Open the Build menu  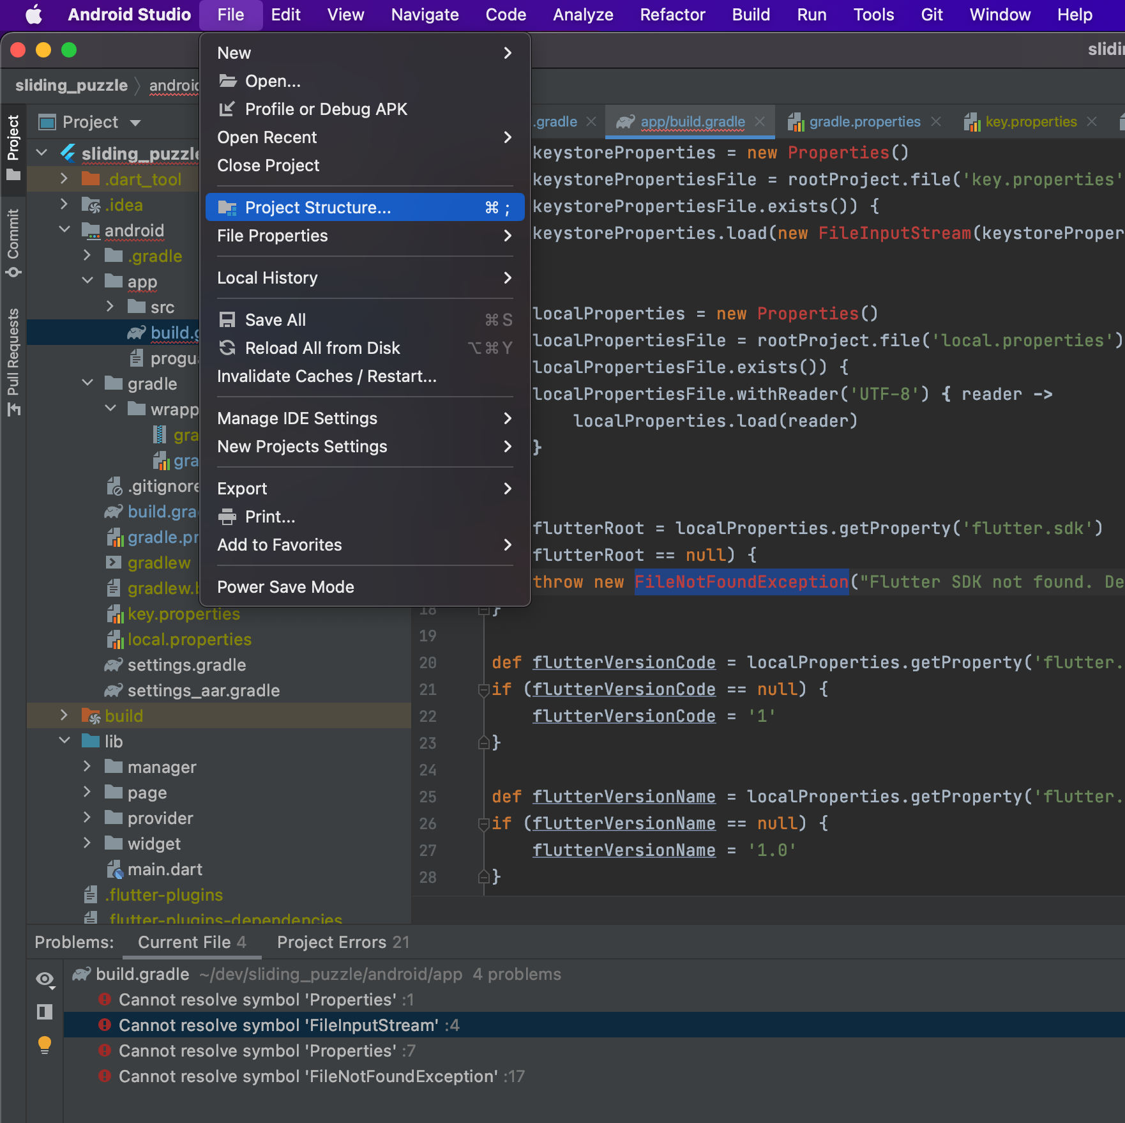(x=751, y=14)
